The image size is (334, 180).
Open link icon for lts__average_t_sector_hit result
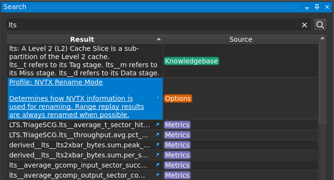[157, 125]
